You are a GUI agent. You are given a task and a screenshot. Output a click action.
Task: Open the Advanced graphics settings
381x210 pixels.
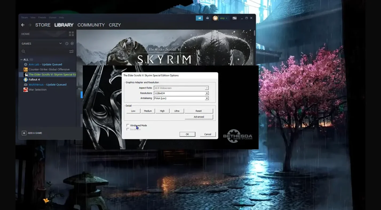pos(199,117)
